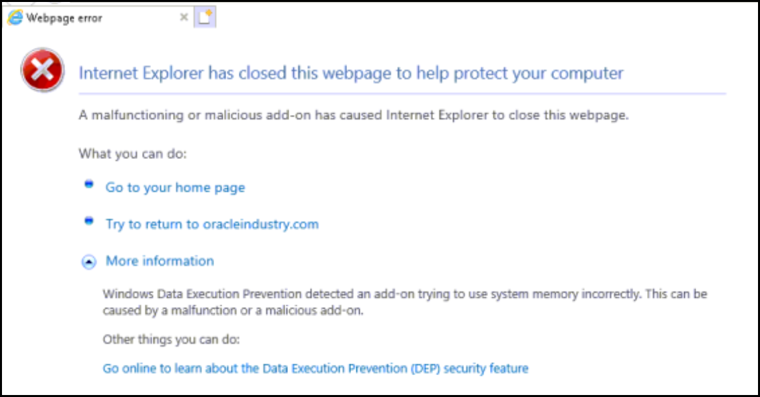The height and width of the screenshot is (397, 760).
Task: Click the More information text link
Action: [x=160, y=261]
